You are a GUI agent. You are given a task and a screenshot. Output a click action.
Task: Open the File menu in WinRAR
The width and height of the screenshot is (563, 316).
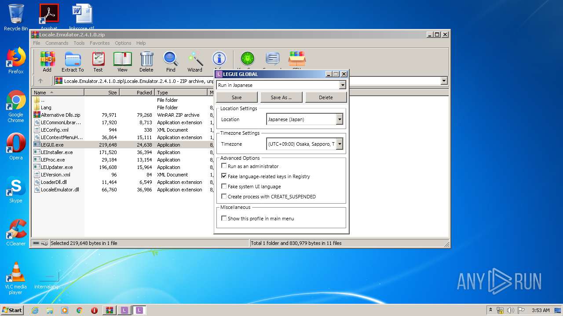coord(37,43)
